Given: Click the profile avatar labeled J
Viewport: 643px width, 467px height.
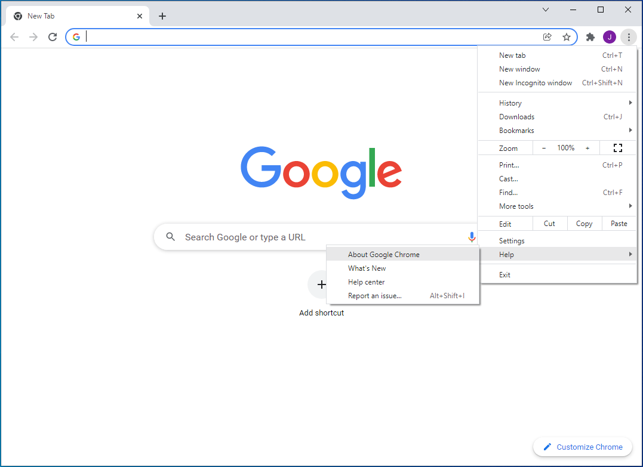Looking at the screenshot, I should 610,36.
